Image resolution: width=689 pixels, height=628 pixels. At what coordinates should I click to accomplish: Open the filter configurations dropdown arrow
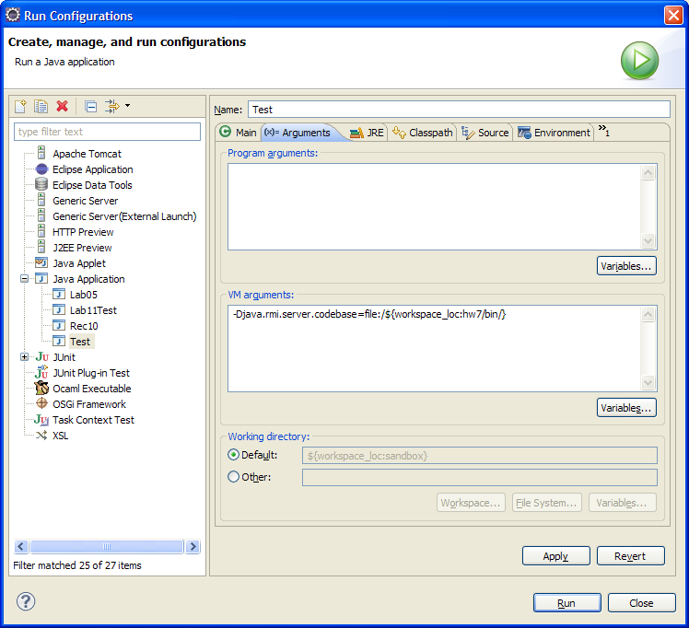pyautogui.click(x=127, y=106)
